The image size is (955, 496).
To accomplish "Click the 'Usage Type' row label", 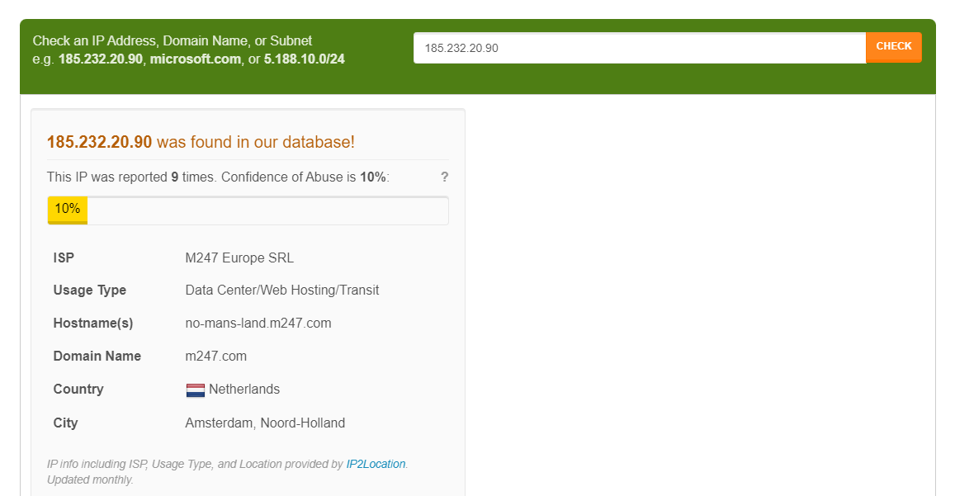I will (89, 290).
